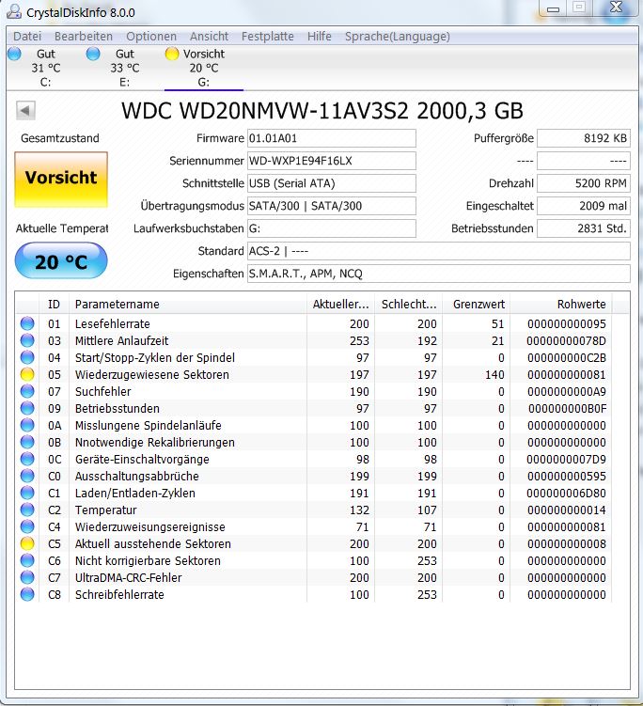The height and width of the screenshot is (706, 643).
Task: Click status icon of Mittlere Anlaufzeit row
Action: point(27,340)
